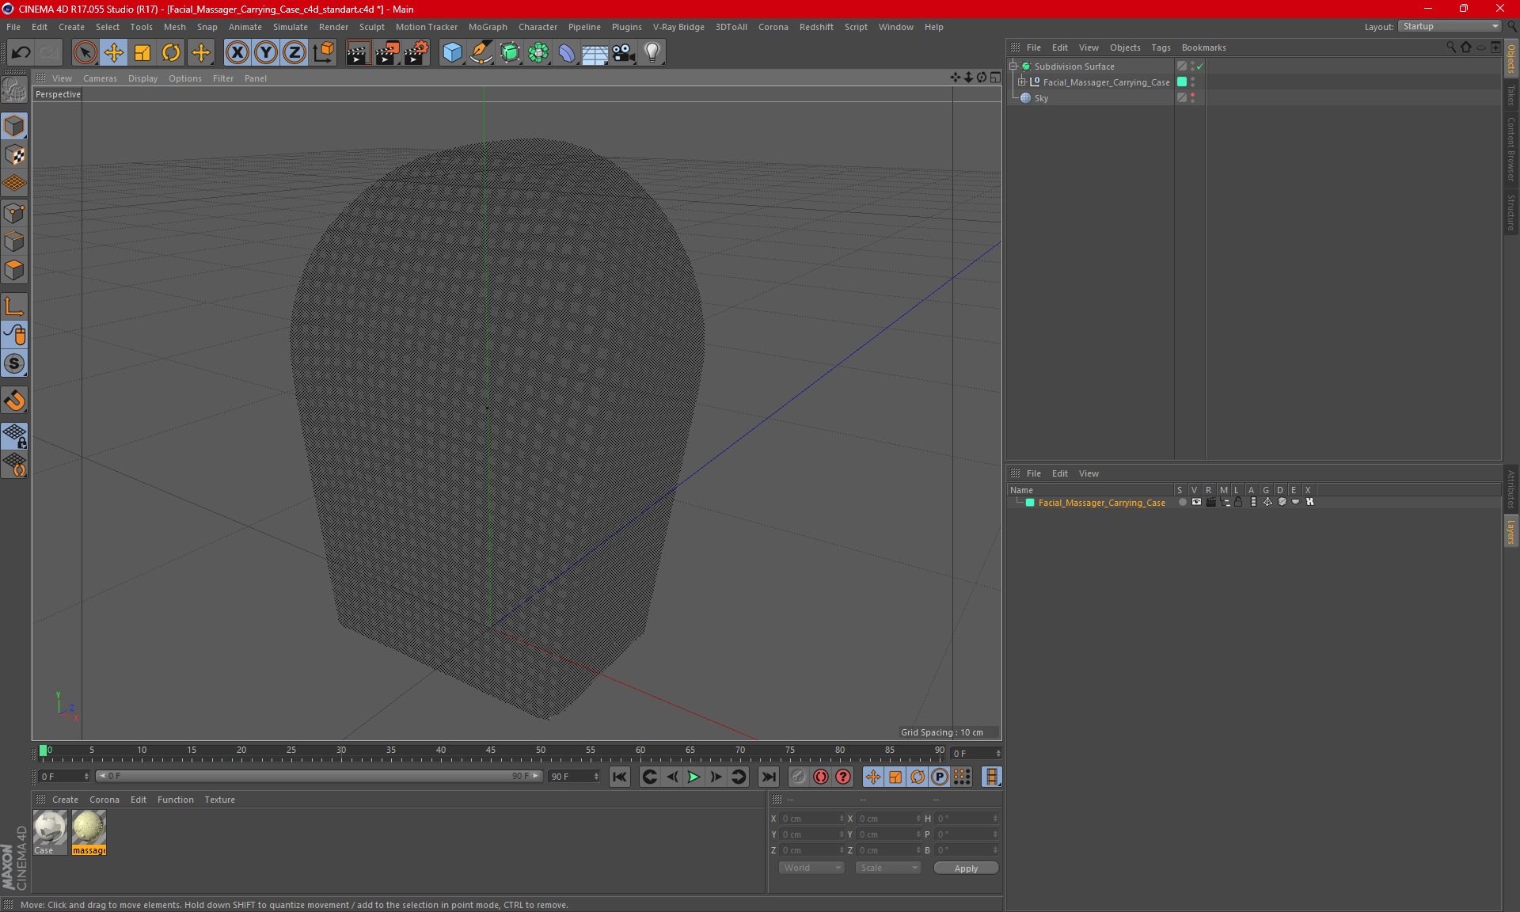Activate the Scale tool
Screen dimensions: 1520x912
pyautogui.click(x=142, y=52)
